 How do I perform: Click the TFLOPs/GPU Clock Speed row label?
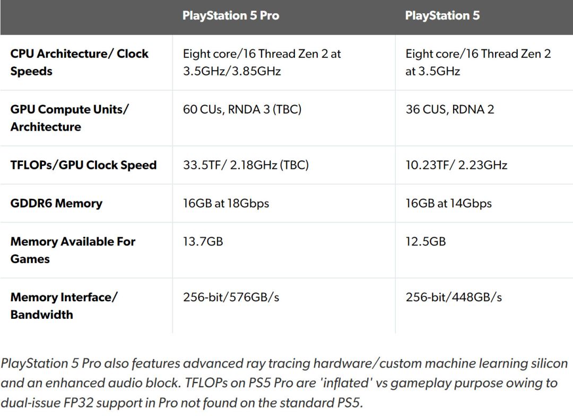click(x=83, y=165)
